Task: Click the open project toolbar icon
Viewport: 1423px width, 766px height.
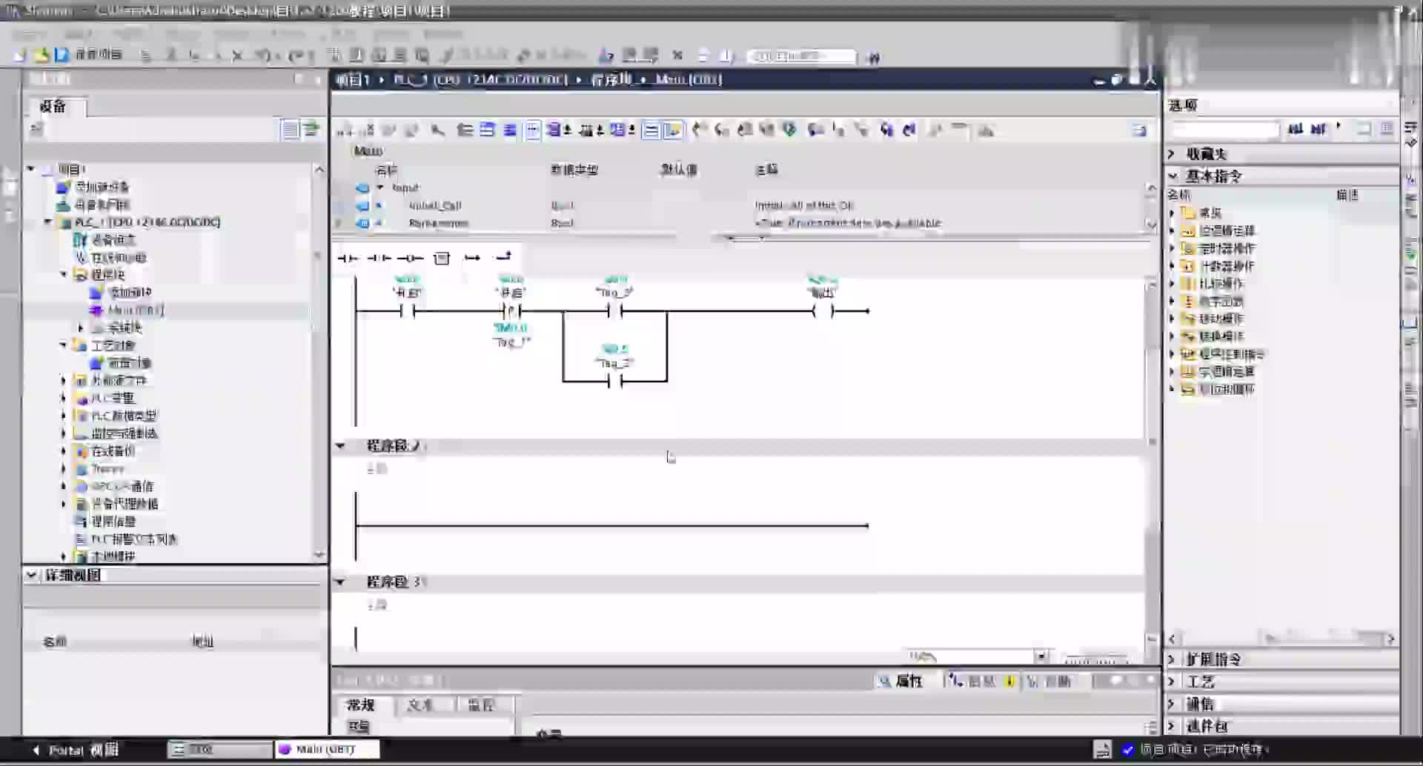Action: pyautogui.click(x=41, y=55)
